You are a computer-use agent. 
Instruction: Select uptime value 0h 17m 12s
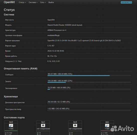52,56
